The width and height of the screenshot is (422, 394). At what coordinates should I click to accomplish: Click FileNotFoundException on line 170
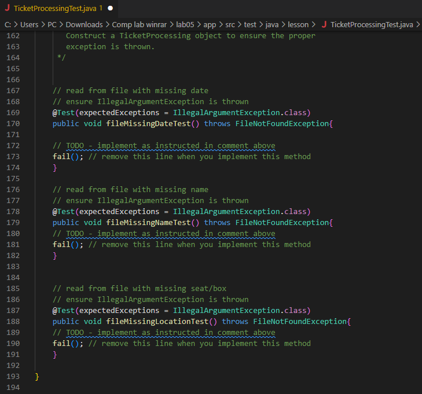282,124
